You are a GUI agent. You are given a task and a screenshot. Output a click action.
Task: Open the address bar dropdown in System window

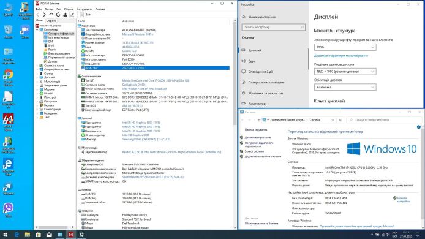point(333,120)
